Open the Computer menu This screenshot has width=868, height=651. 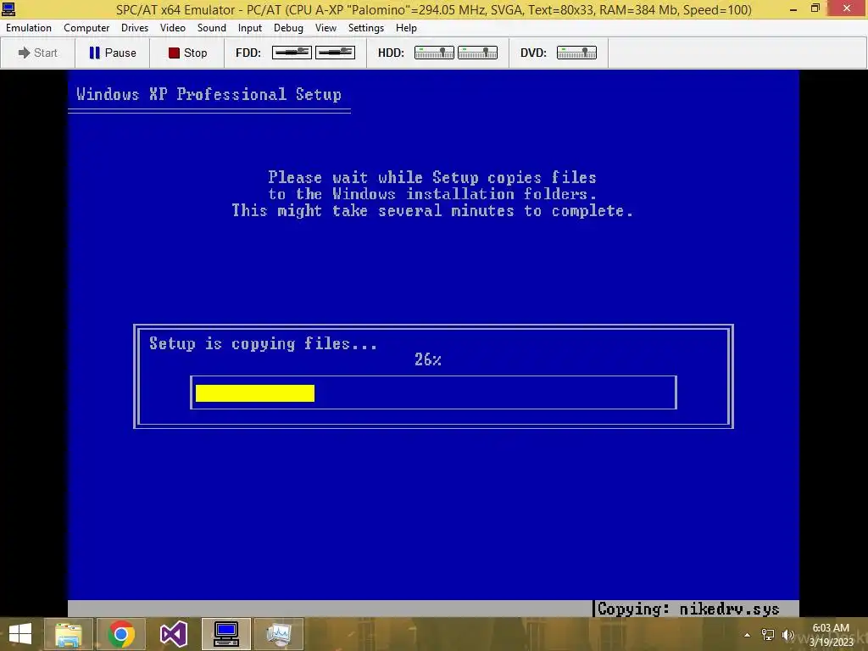pyautogui.click(x=86, y=28)
